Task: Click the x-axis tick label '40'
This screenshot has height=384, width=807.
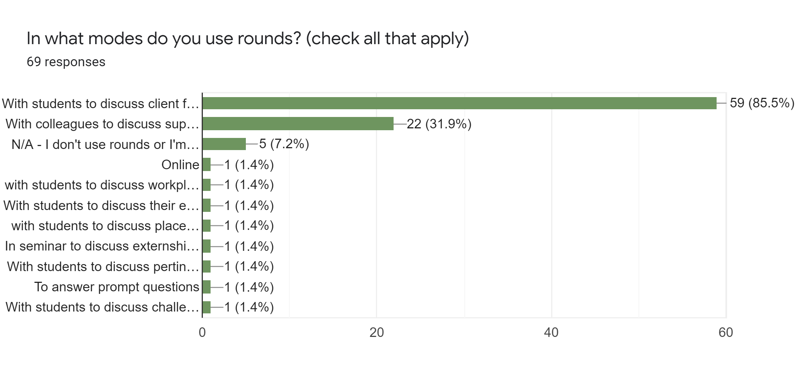Action: (551, 333)
